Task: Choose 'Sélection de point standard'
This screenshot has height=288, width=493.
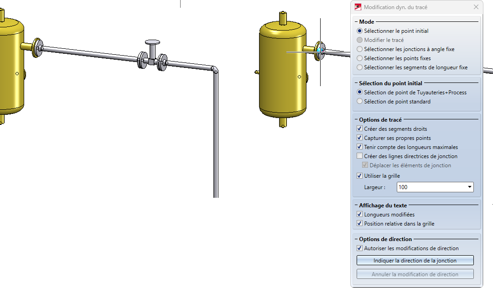Action: [360, 102]
